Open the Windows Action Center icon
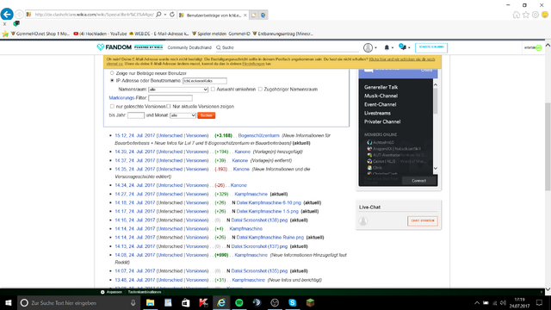The height and width of the screenshot is (310, 551). [540, 302]
